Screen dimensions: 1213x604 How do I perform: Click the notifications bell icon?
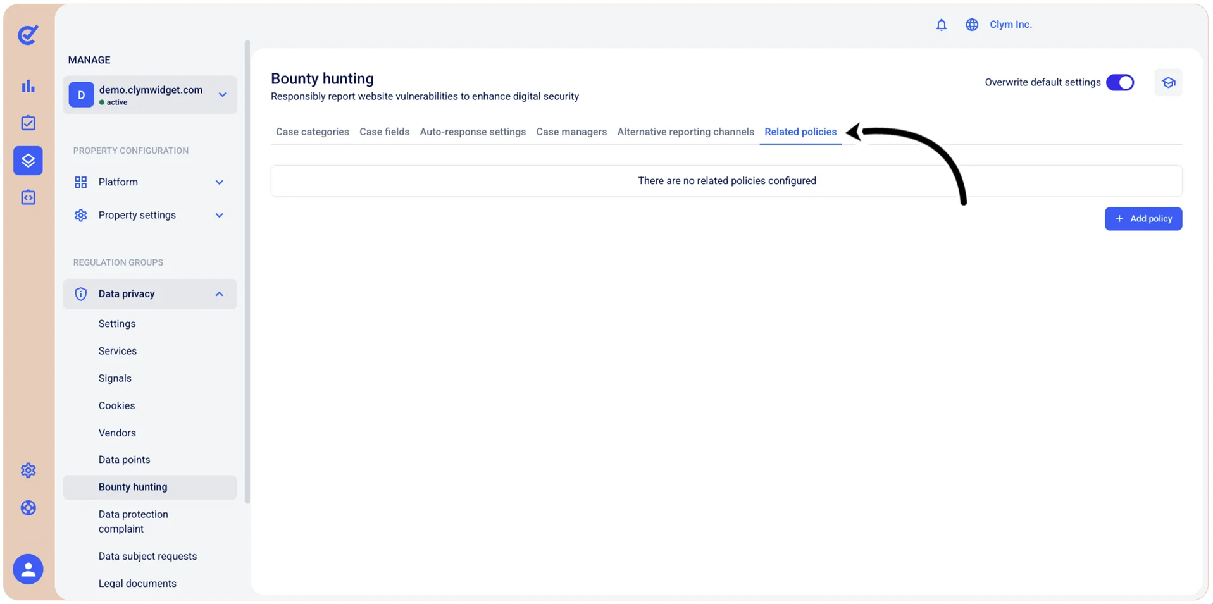(x=942, y=25)
